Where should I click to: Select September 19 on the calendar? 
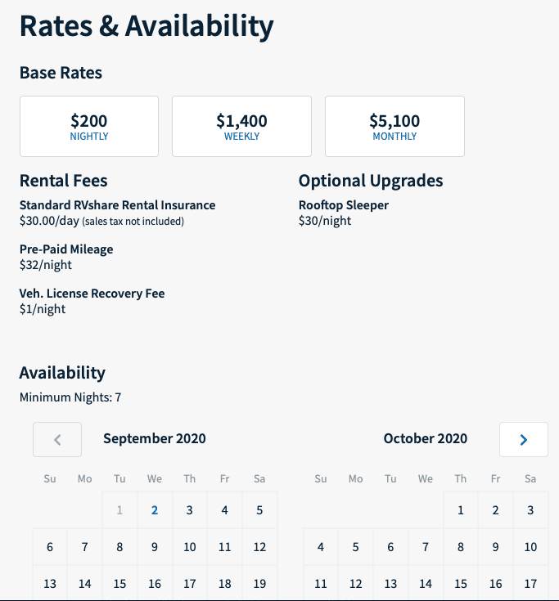point(259,583)
